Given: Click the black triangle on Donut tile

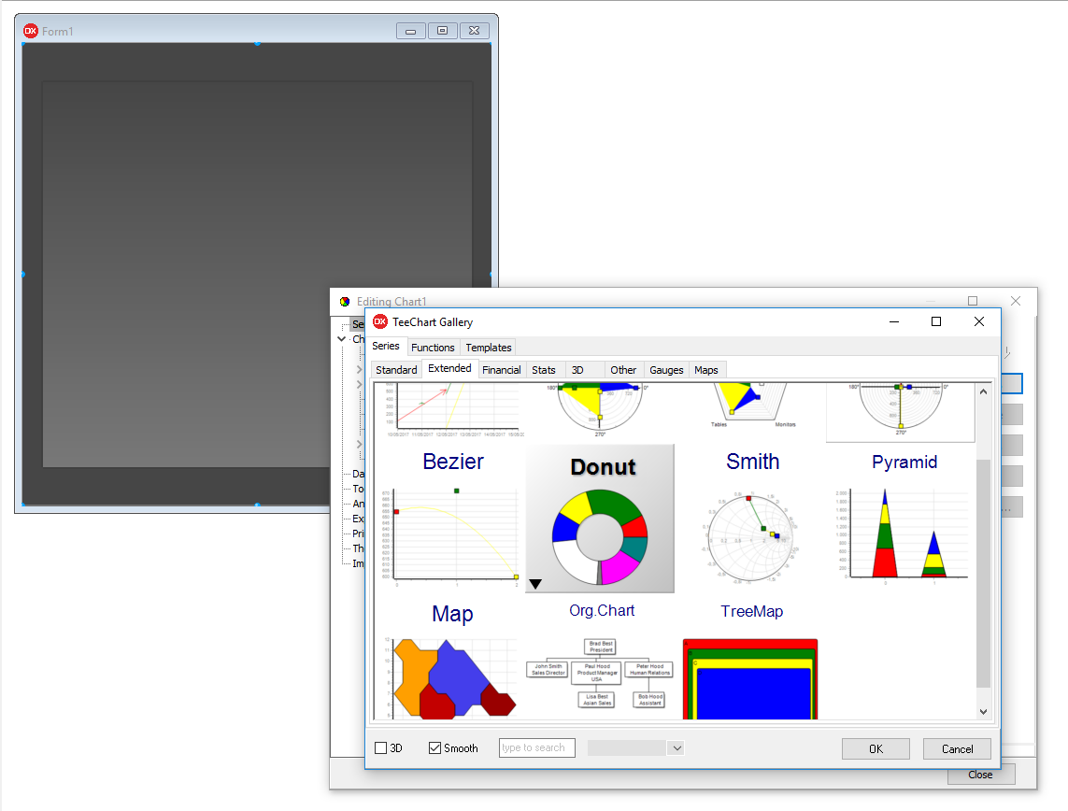Looking at the screenshot, I should [535, 584].
